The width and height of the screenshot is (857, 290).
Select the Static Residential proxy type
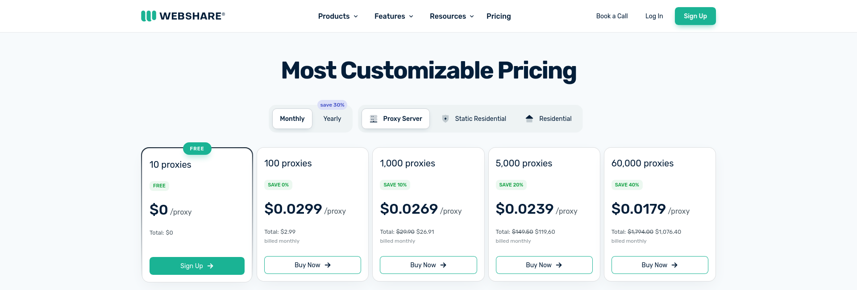474,119
